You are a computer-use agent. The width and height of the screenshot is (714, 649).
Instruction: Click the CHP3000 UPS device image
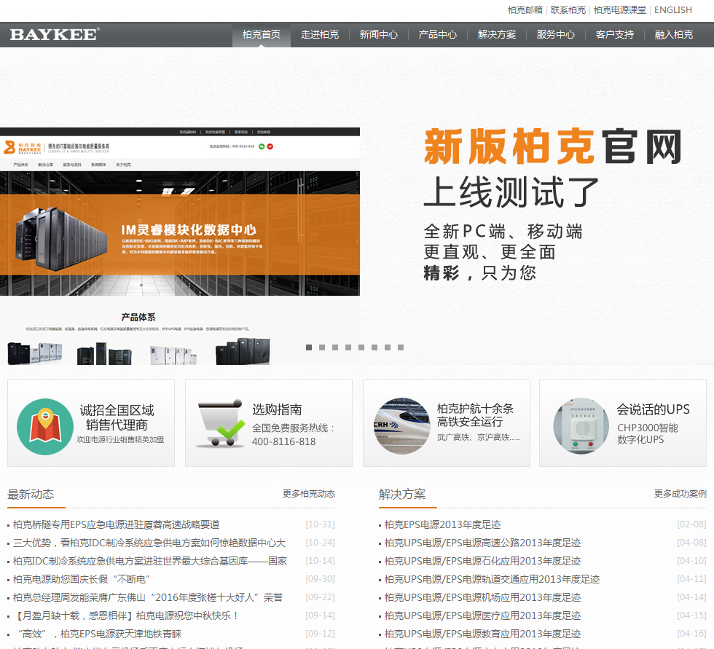581,426
